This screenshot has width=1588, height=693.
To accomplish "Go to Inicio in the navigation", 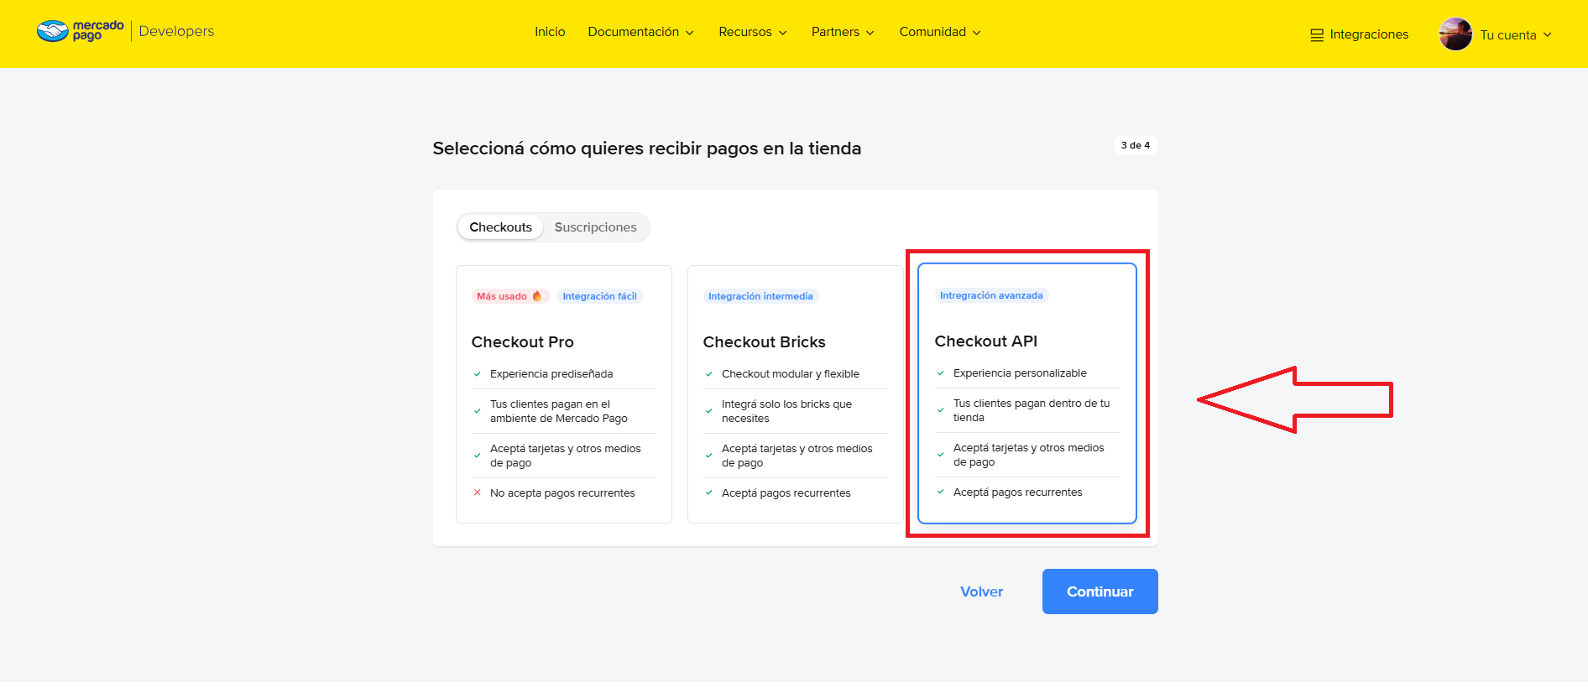I will pos(550,32).
